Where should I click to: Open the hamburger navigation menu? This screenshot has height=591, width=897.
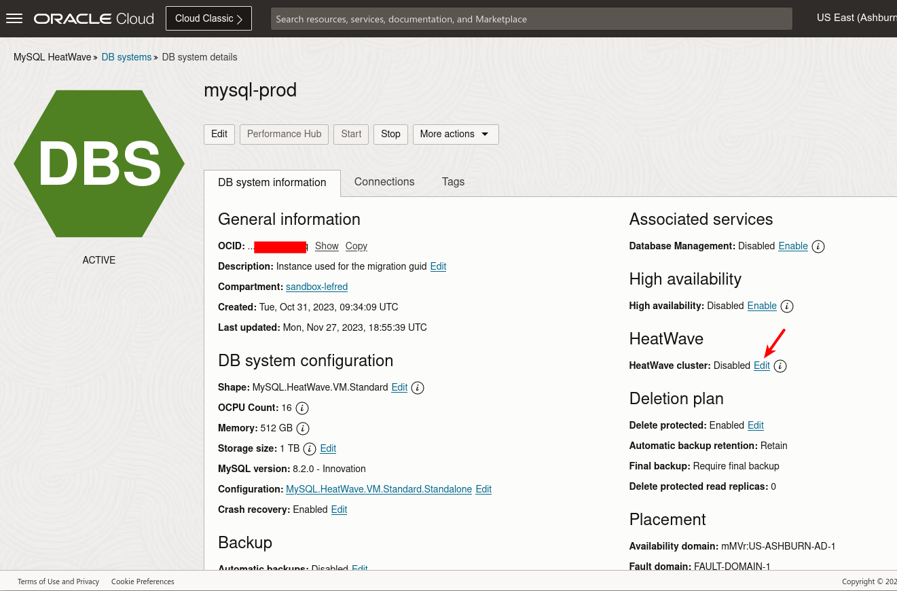coord(14,18)
